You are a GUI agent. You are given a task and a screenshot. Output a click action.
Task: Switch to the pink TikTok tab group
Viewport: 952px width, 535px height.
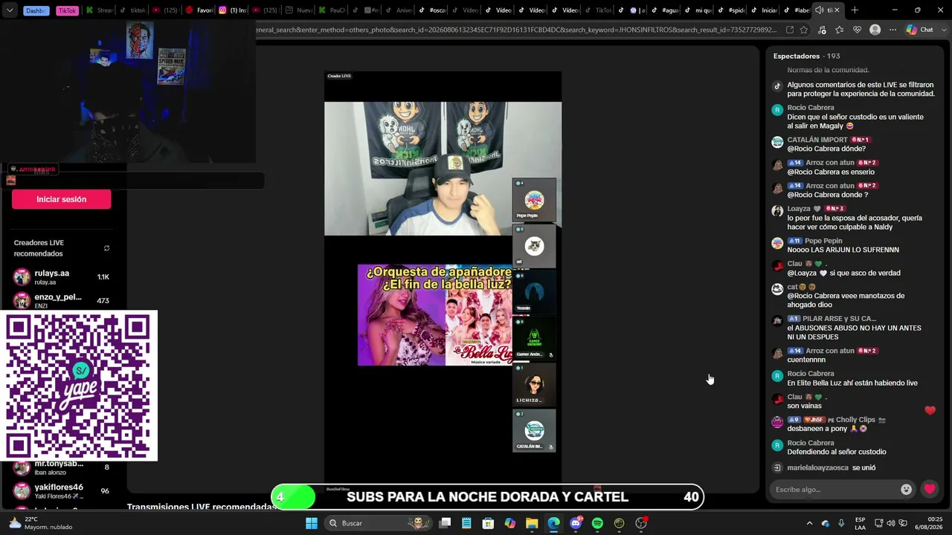click(67, 10)
